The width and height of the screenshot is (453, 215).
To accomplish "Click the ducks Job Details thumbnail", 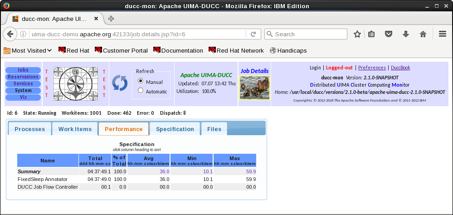I will [x=254, y=87].
